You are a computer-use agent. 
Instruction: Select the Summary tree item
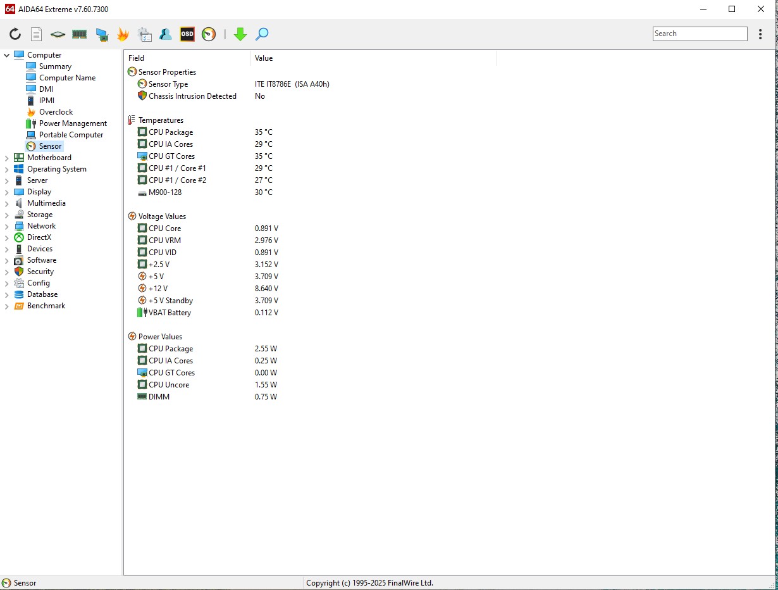tap(55, 66)
